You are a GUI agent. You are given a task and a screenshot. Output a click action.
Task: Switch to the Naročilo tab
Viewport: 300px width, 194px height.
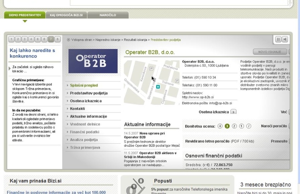click(108, 15)
